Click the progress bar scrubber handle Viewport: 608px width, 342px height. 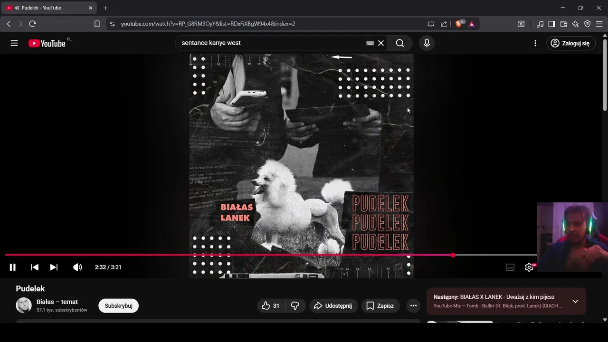pos(453,255)
